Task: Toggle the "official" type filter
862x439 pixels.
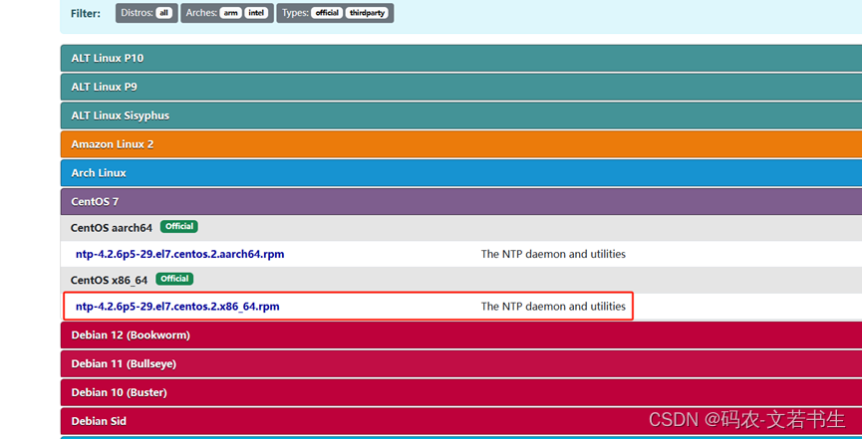Action: (x=327, y=13)
